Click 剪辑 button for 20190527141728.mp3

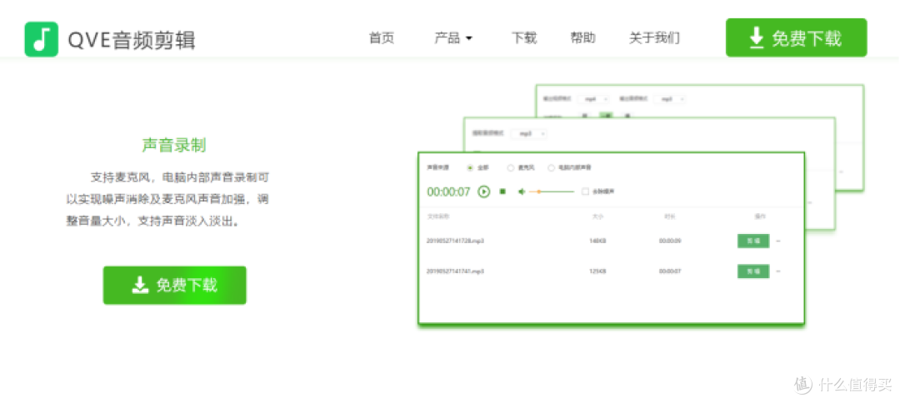[x=753, y=241]
